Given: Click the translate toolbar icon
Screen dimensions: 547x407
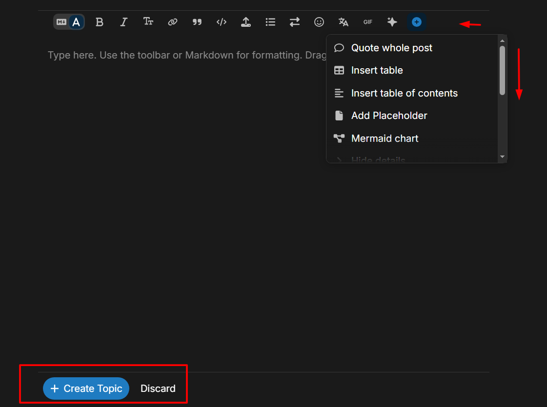Looking at the screenshot, I should [x=344, y=22].
